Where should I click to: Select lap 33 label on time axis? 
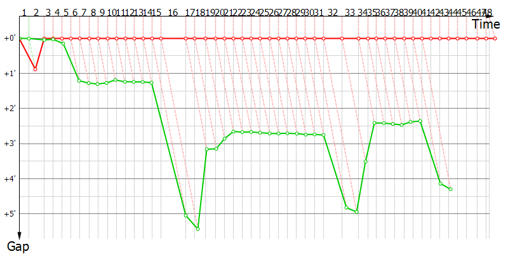pos(350,12)
